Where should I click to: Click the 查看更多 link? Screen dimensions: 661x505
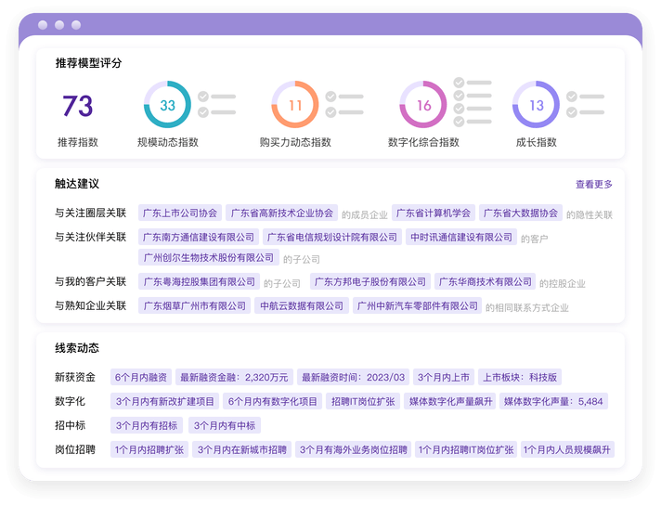click(594, 184)
